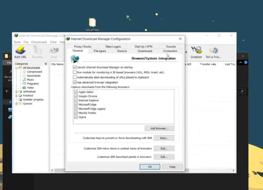Close the Categories panel
The width and height of the screenshot is (263, 190).
[x=46, y=64]
